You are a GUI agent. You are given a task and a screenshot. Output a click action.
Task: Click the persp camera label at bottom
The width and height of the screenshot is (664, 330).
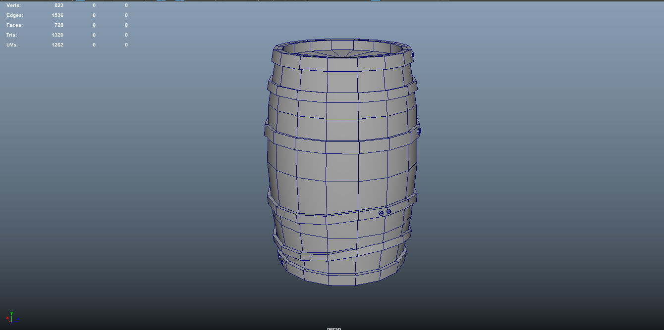point(334,328)
